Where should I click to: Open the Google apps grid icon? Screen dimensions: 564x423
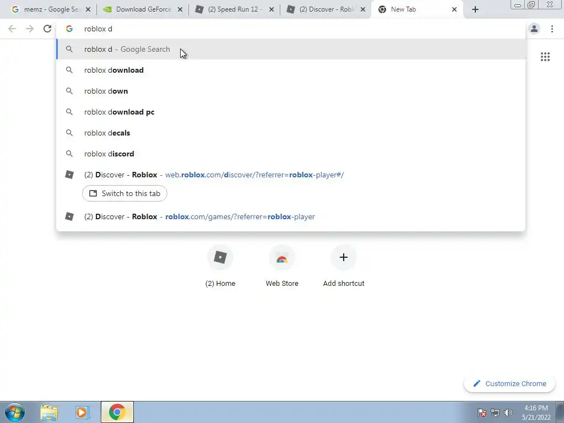tap(545, 57)
